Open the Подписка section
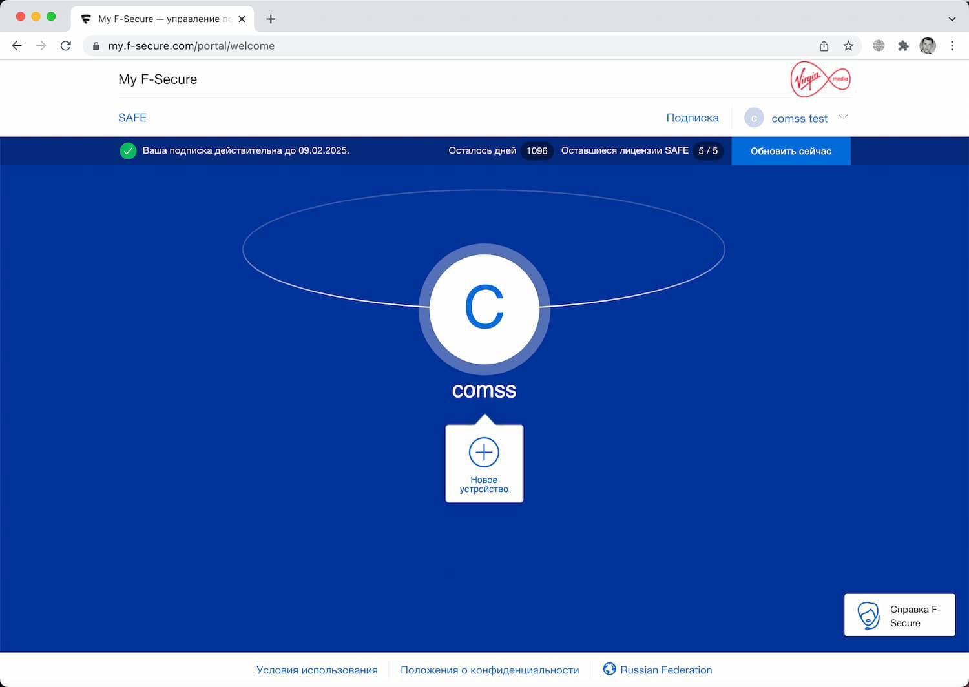 (x=693, y=118)
